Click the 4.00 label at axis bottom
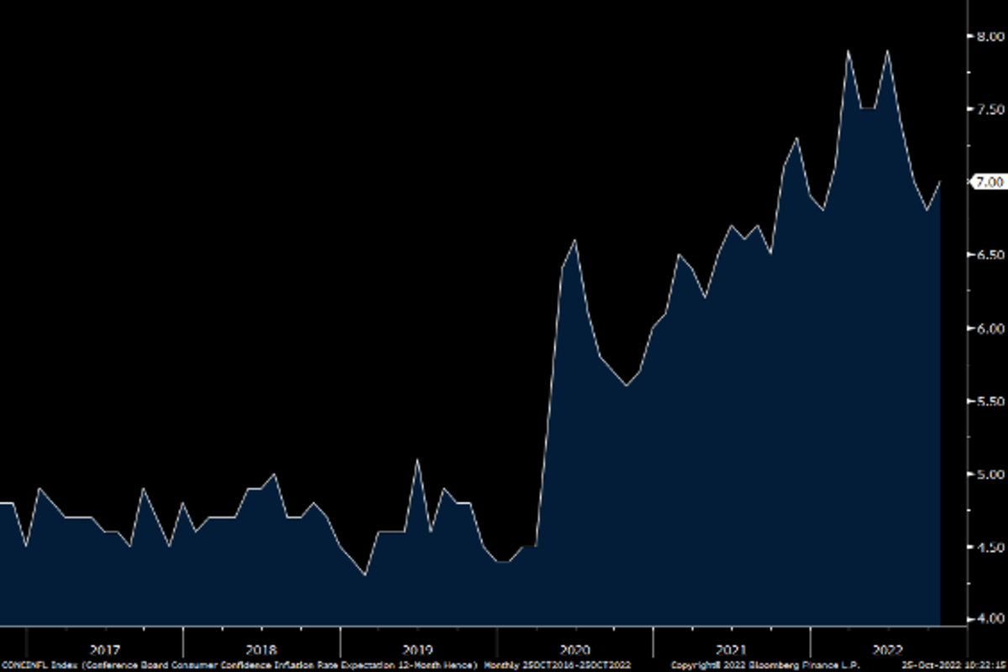The width and height of the screenshot is (1008, 672). 990,619
